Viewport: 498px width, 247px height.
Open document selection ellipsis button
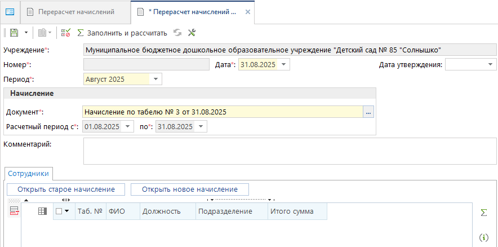pos(368,112)
